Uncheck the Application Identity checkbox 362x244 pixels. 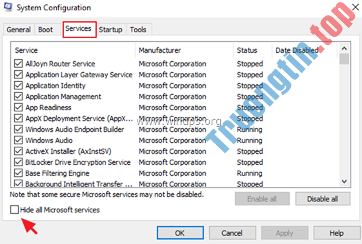[19, 86]
